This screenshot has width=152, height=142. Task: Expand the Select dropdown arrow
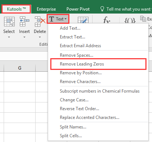click(x=9, y=37)
